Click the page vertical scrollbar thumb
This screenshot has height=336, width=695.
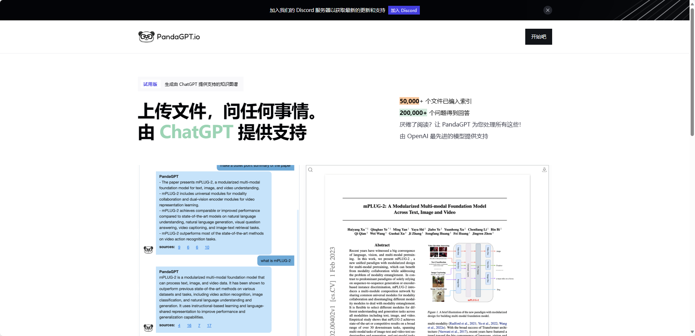(692, 73)
